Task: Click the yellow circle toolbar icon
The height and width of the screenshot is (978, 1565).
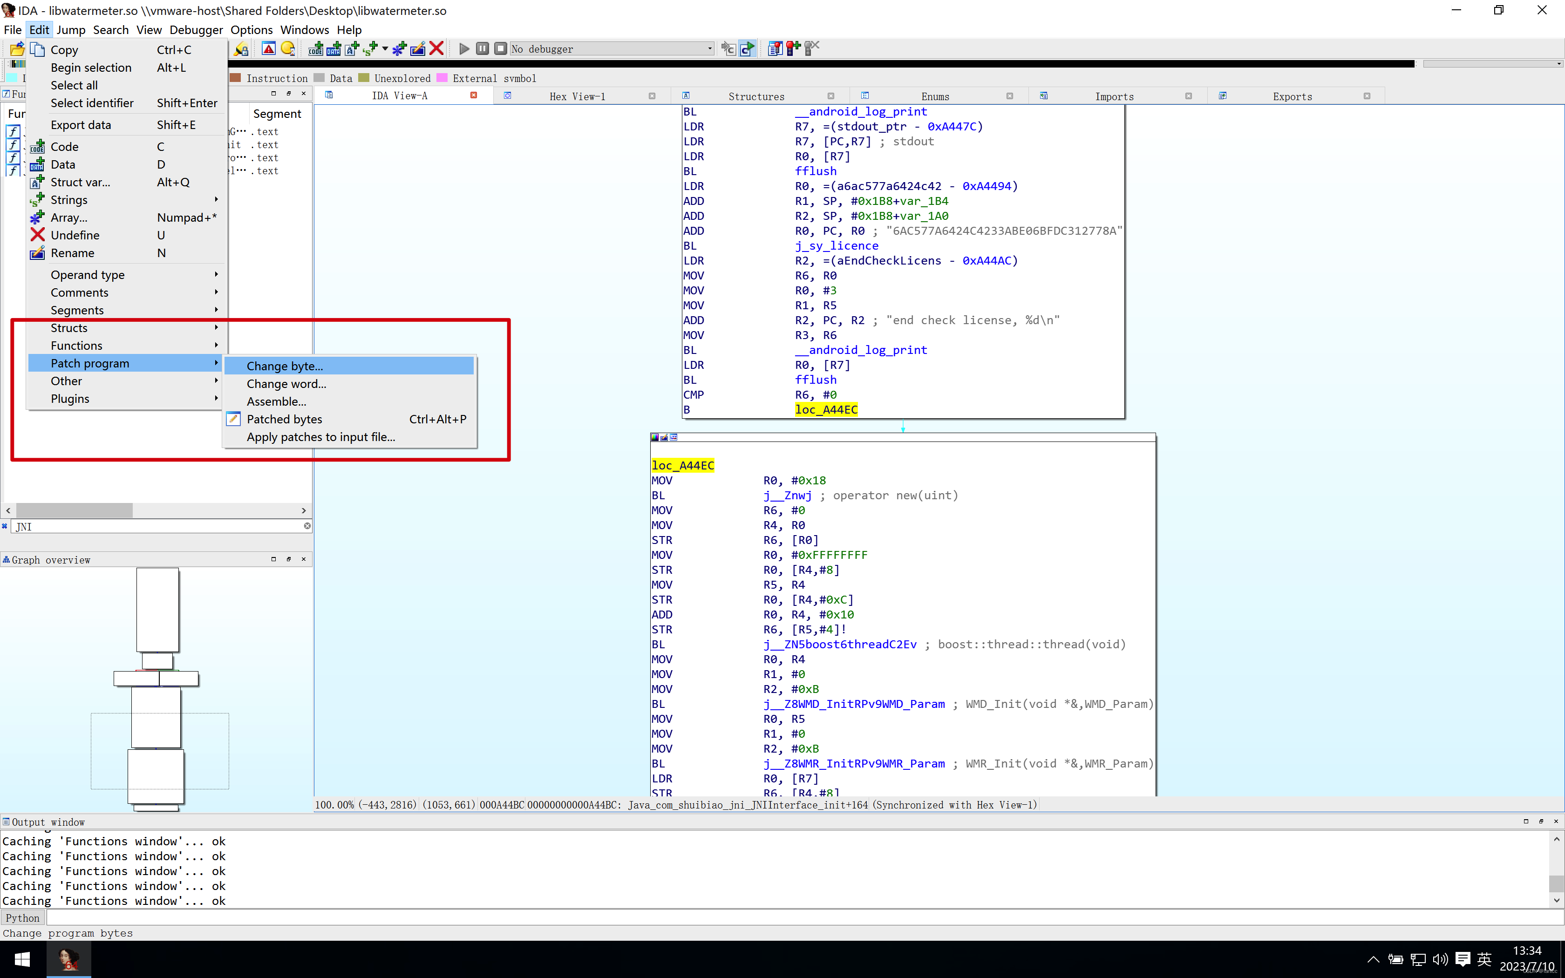Action: point(288,48)
